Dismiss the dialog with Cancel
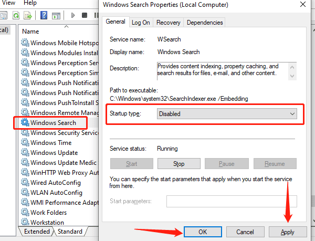 [x=245, y=232]
